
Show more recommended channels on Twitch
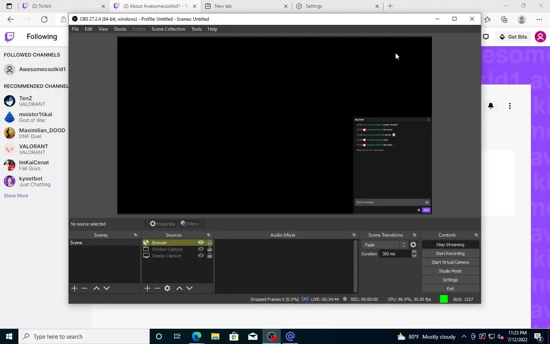pos(16,196)
